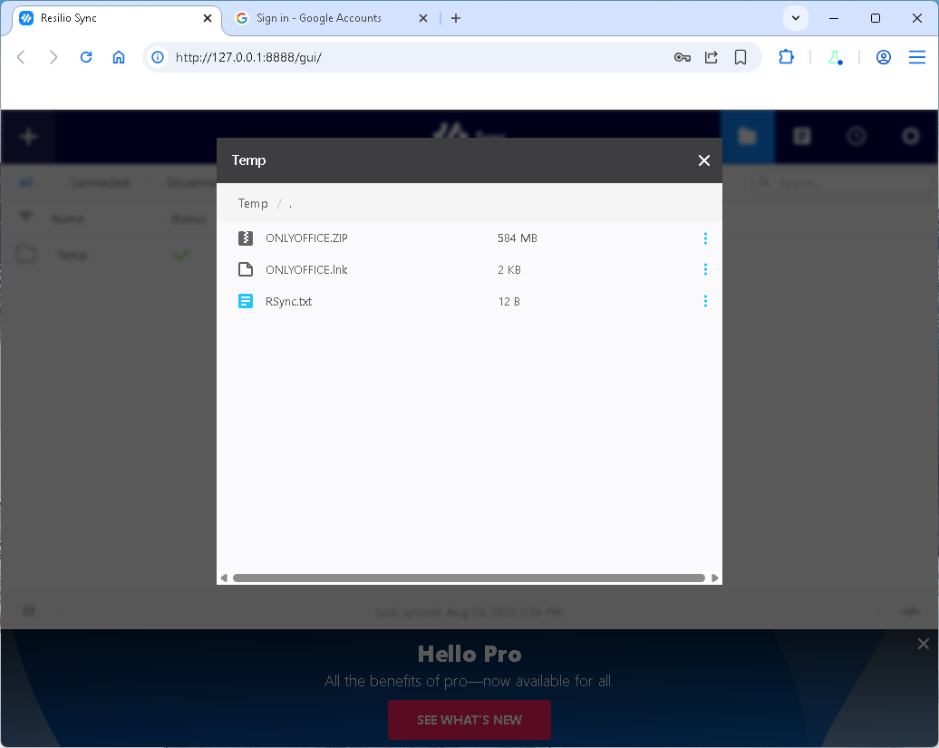Go forward in the browser
The image size is (939, 748).
(x=53, y=57)
